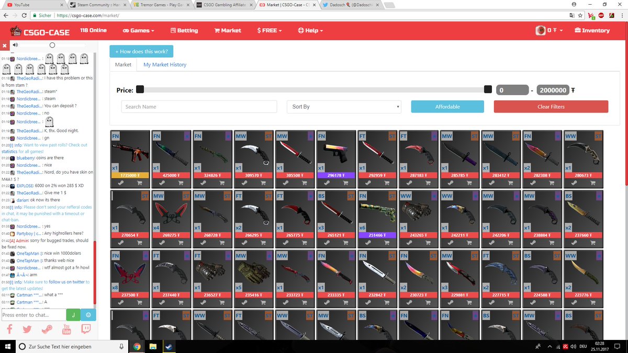Click the How does this work button
Viewport: 628px width, 353px height.
point(141,51)
